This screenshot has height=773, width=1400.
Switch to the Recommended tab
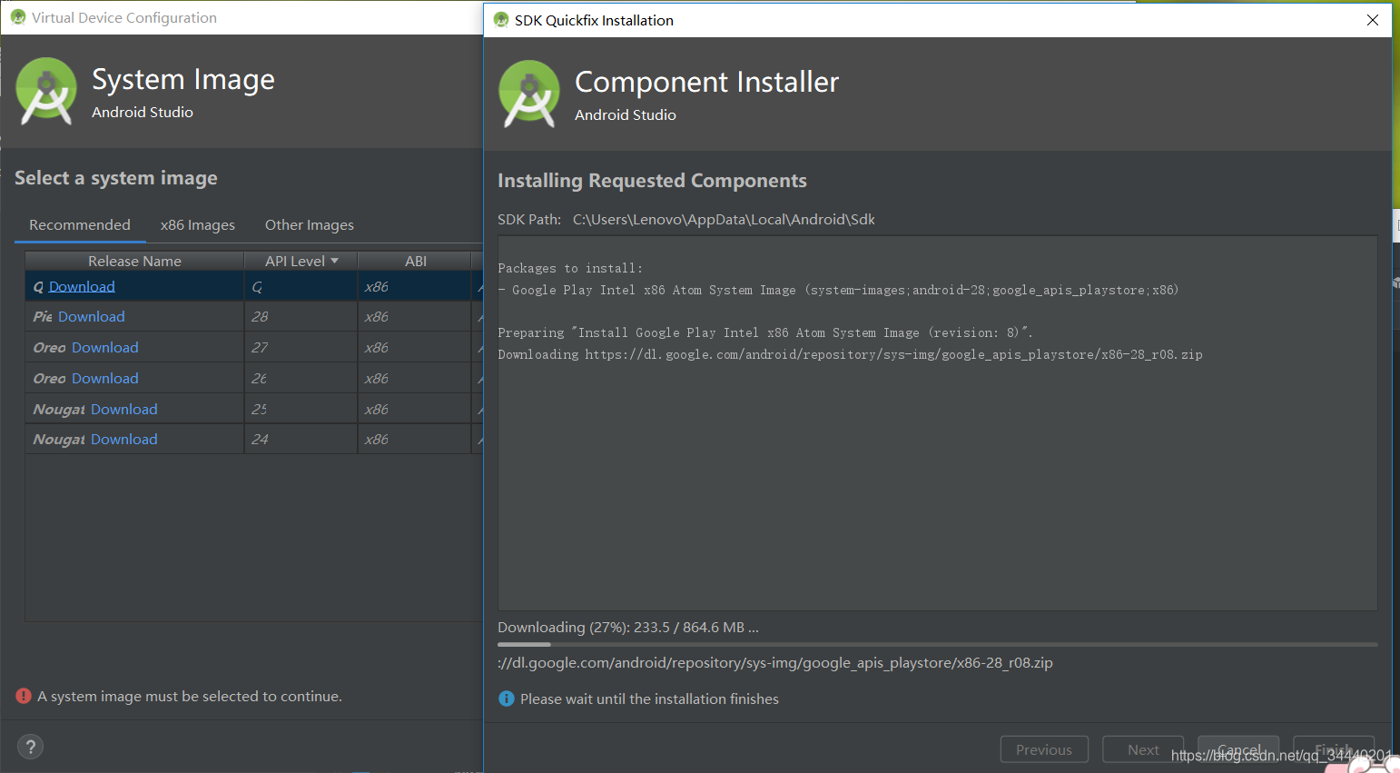point(80,224)
